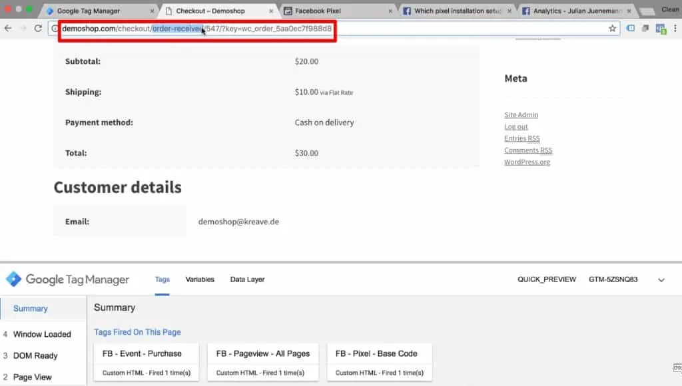The width and height of the screenshot is (682, 386).
Task: Click the Log out link
Action: point(515,126)
